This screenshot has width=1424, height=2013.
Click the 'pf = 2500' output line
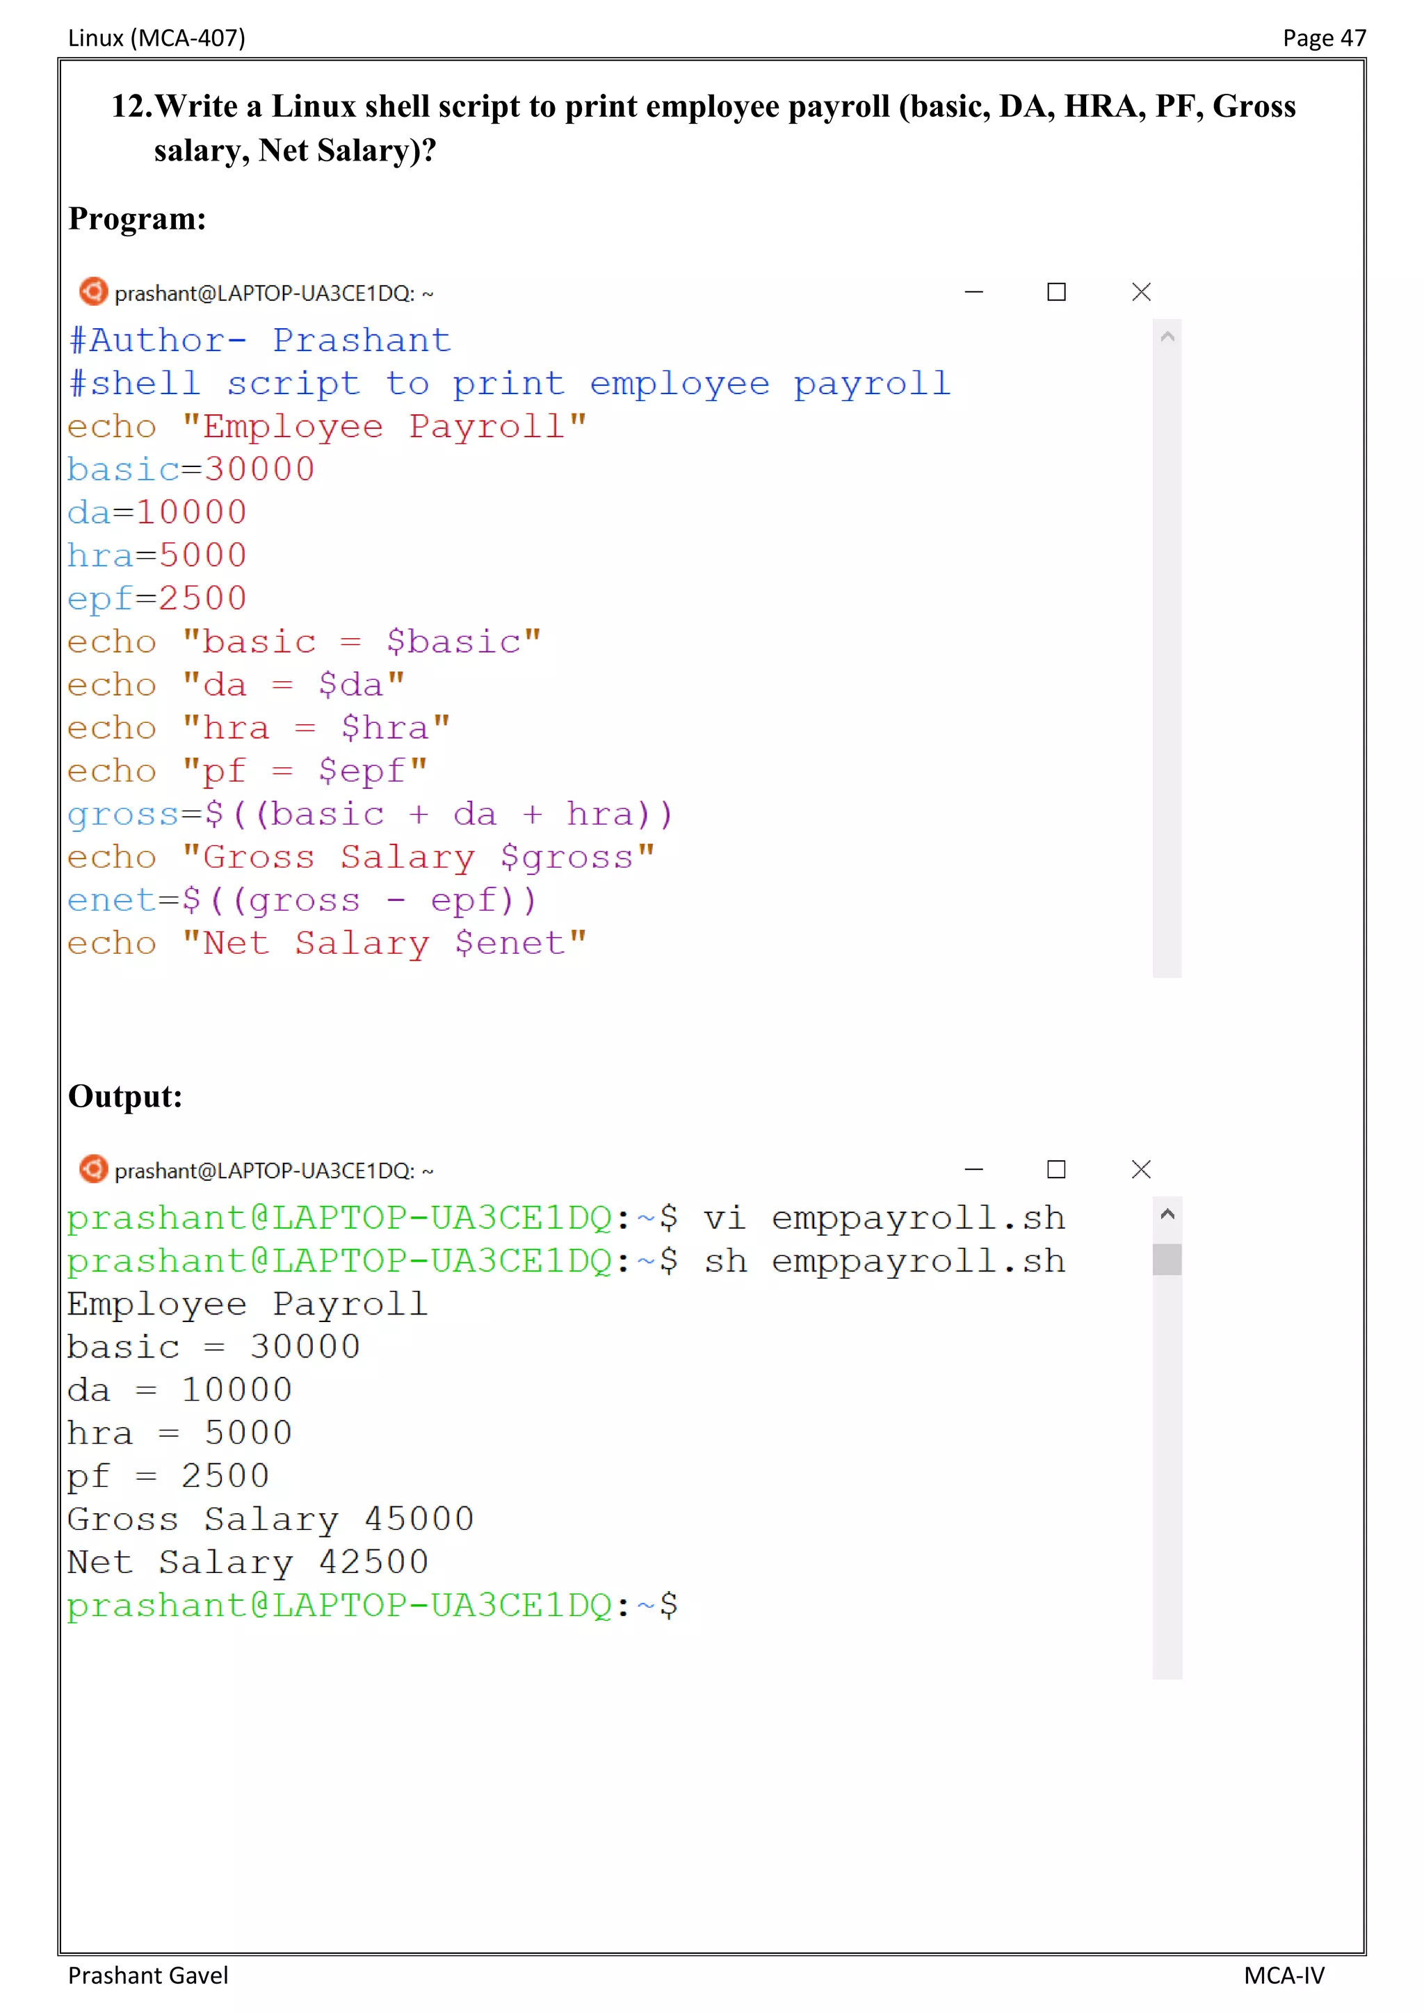click(x=168, y=1477)
